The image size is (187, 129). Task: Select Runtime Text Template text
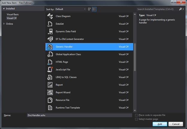tap(68, 108)
